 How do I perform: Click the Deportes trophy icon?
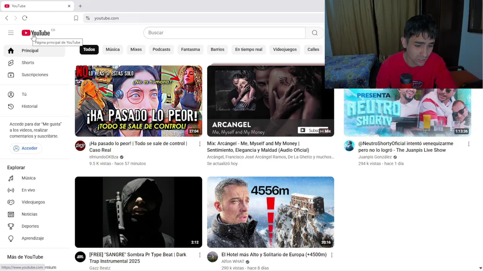point(11,226)
